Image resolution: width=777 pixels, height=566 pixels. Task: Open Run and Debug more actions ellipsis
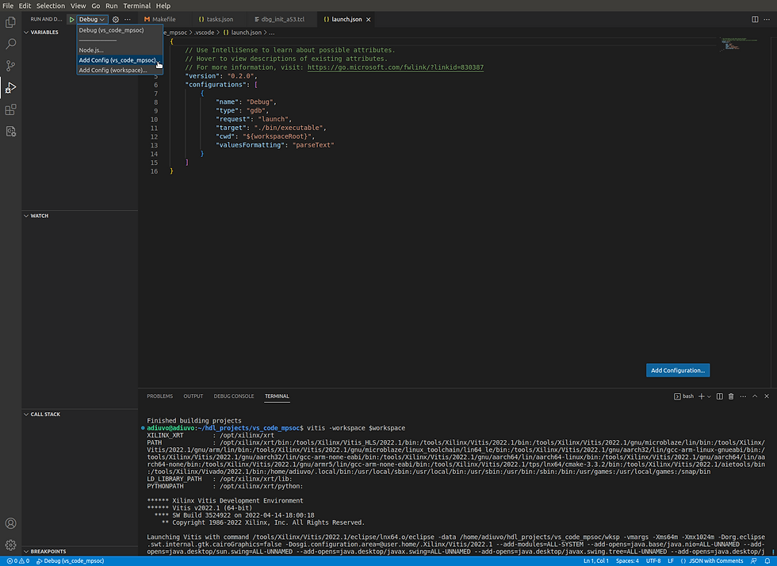click(x=128, y=19)
